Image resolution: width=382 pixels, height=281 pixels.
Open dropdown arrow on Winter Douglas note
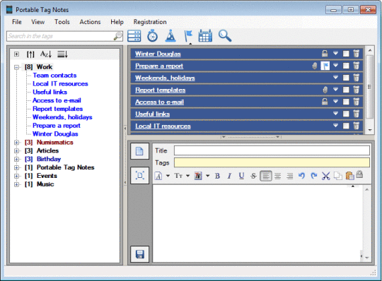[x=335, y=53]
